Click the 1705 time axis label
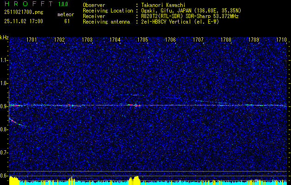 142,40
